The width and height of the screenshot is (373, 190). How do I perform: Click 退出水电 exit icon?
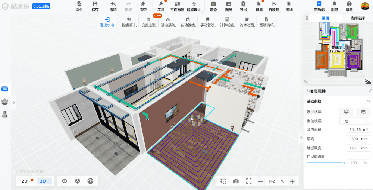coord(107,19)
